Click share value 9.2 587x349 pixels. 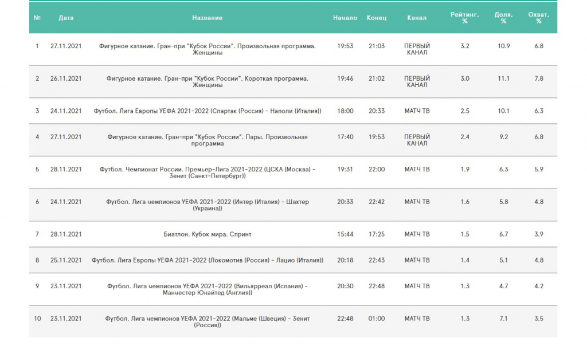[503, 137]
